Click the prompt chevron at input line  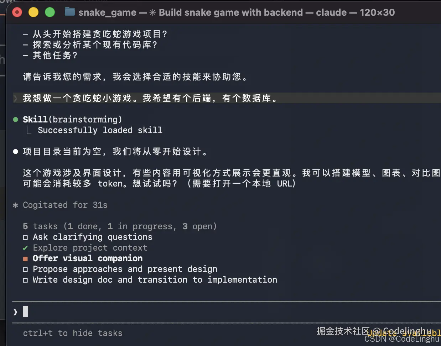15,312
